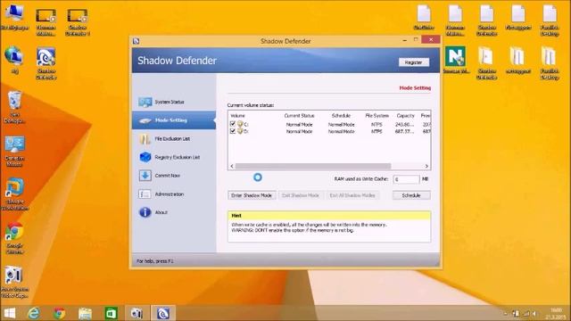Select the Recycle Bin desktop icon
Viewport: 571px width, 321px height.
(14, 107)
